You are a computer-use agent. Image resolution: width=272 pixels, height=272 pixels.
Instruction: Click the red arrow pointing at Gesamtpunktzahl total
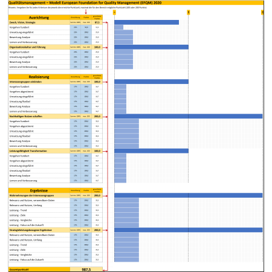click(x=105, y=270)
